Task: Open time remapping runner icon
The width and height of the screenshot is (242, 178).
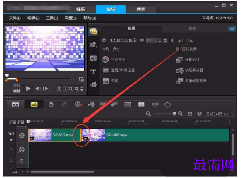Action: tap(155, 105)
